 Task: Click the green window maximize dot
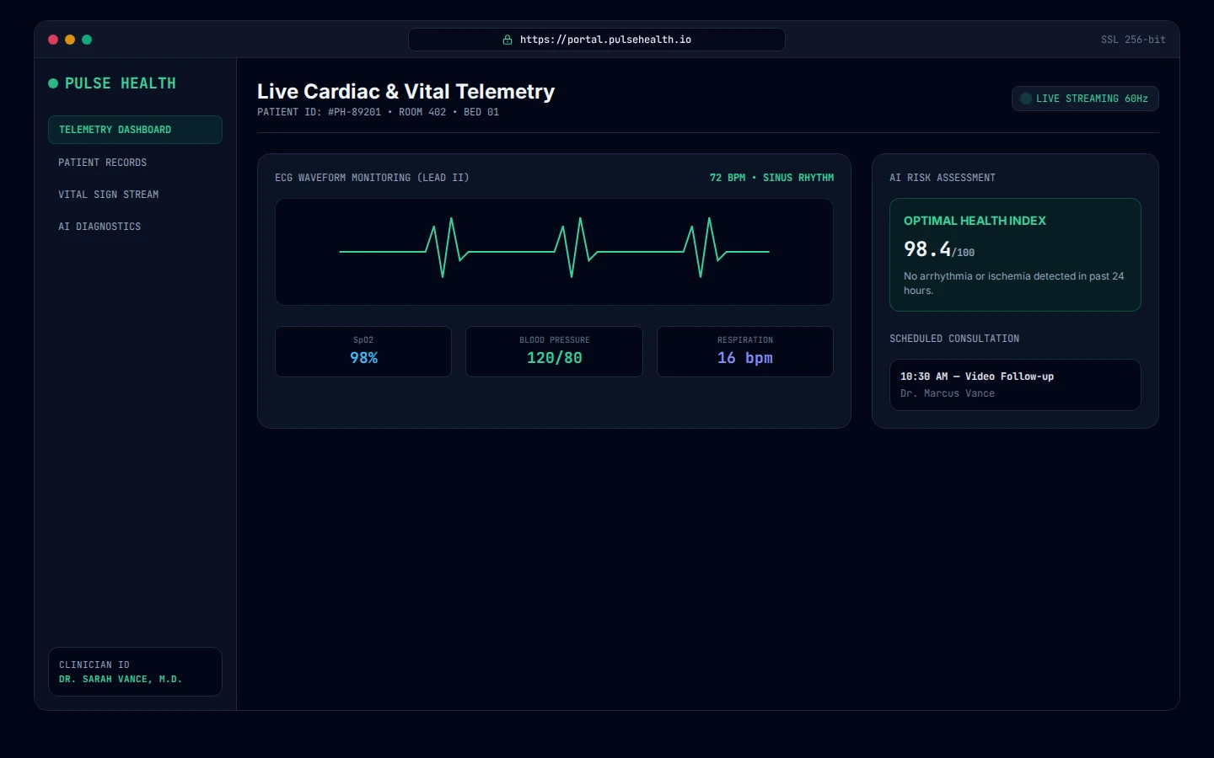87,40
